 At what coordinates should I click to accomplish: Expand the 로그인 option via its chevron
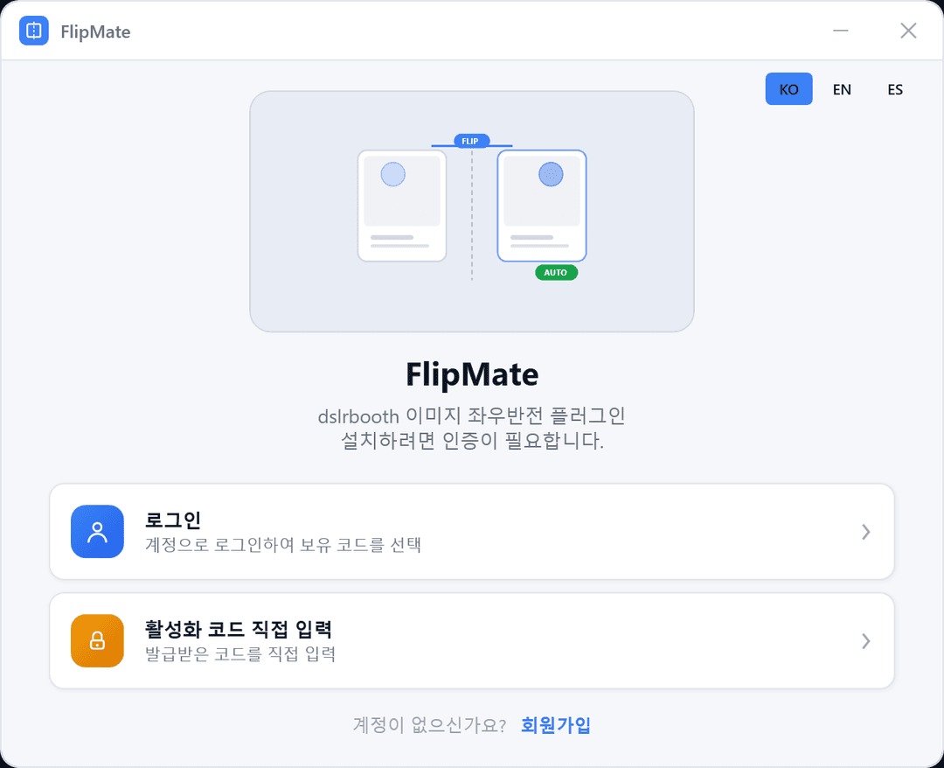865,531
